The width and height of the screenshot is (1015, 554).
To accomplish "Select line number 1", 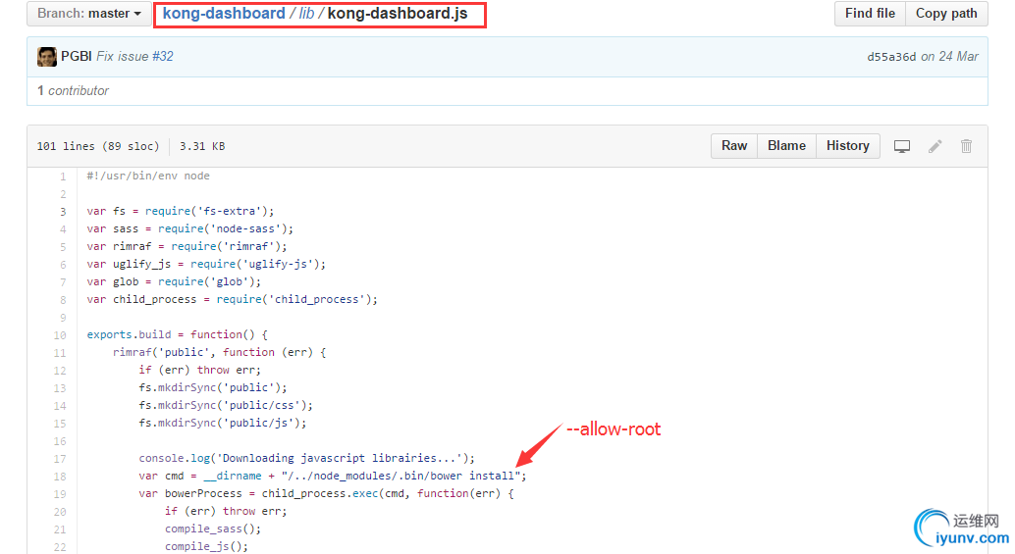I will click(63, 176).
